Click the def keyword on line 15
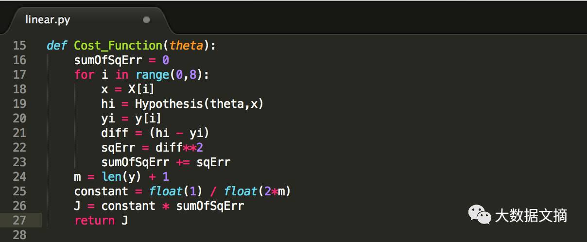The image size is (587, 242). click(x=57, y=46)
